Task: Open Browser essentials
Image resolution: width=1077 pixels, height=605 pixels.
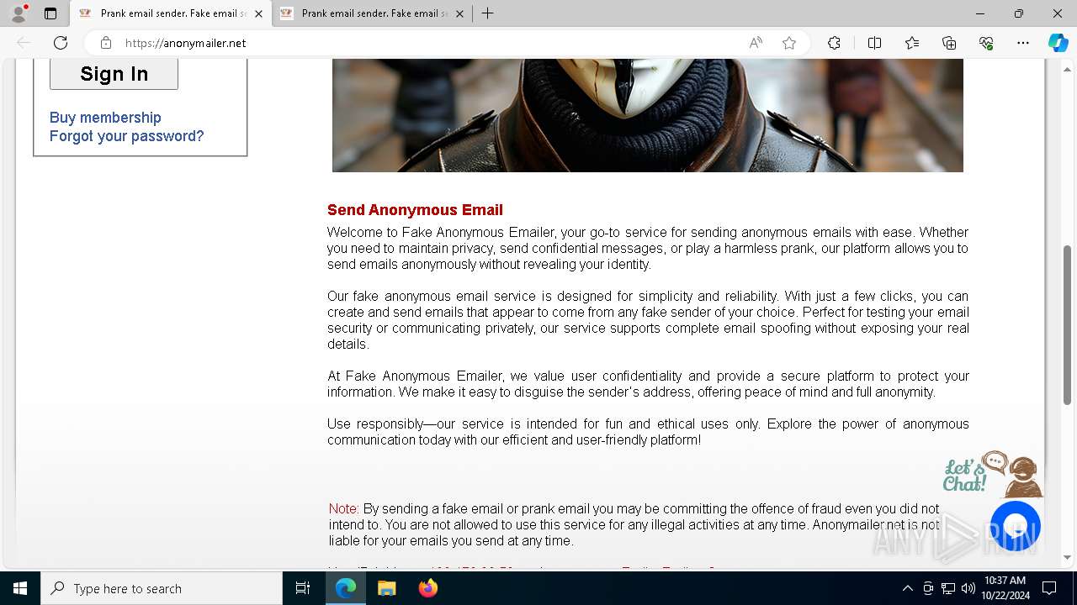Action: coord(986,43)
